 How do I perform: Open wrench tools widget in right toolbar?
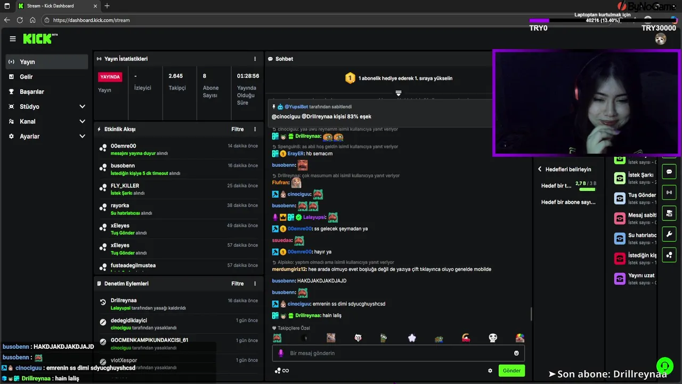tap(669, 234)
